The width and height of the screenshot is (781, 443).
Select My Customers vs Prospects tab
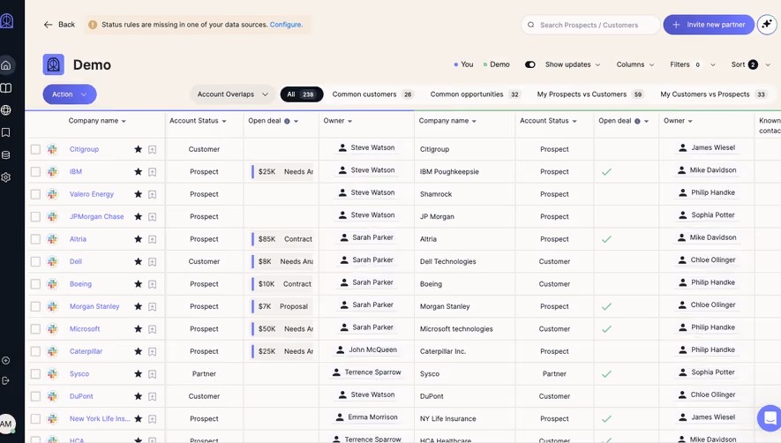[x=713, y=94]
